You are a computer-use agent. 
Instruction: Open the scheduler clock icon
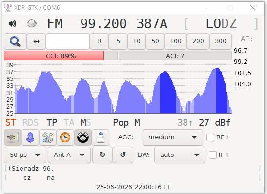[x=65, y=137]
